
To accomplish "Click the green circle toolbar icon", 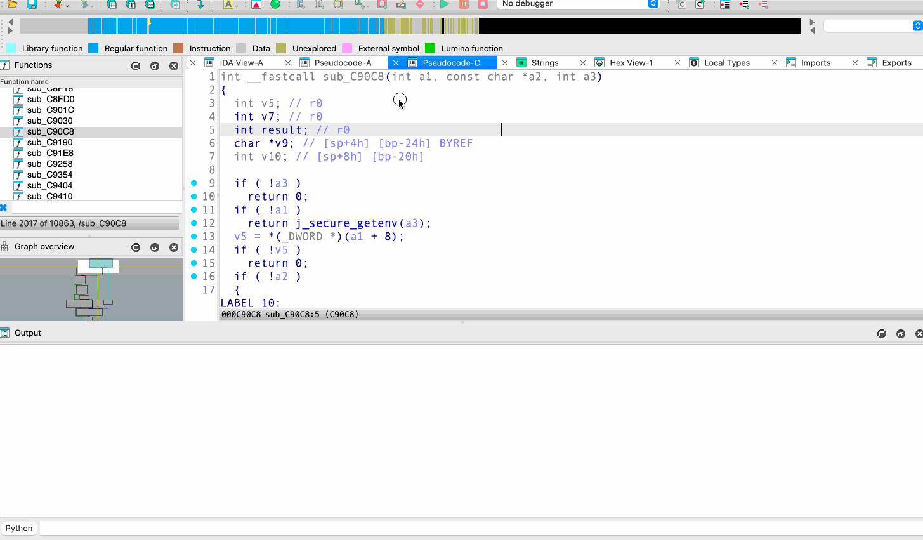I will pyautogui.click(x=275, y=4).
